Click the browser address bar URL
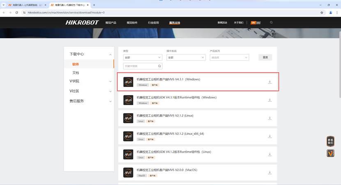 click(66, 13)
